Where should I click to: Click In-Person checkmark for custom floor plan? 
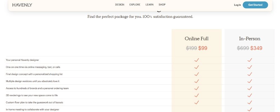point(250,102)
